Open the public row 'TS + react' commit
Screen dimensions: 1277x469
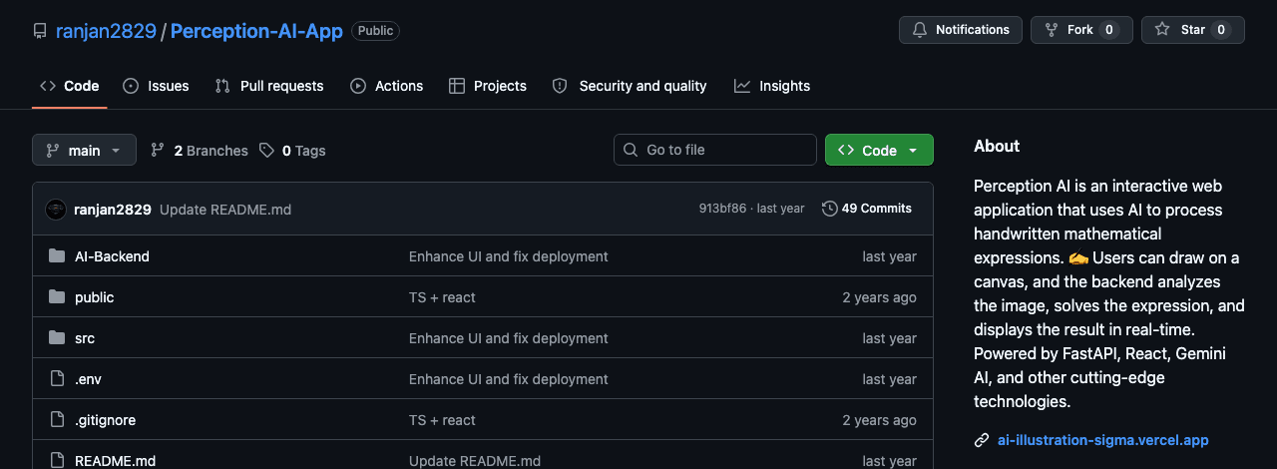442,297
